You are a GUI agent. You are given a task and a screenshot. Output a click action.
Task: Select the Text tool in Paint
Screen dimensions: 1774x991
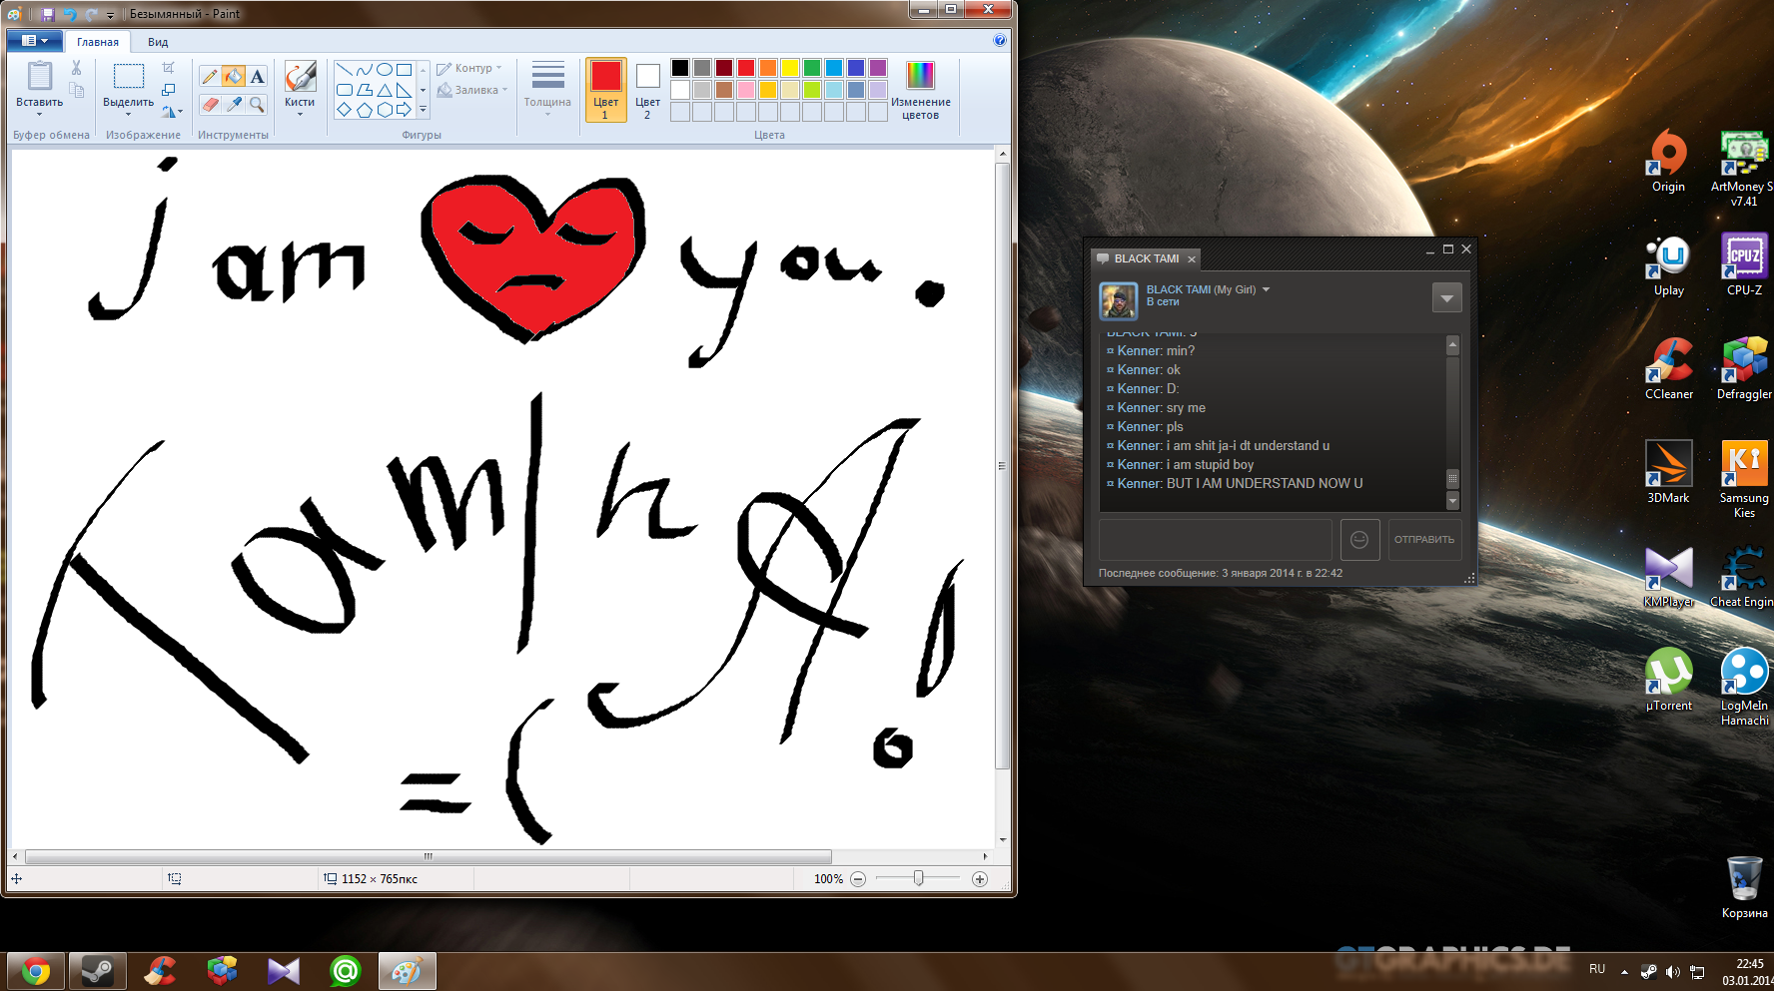258,77
